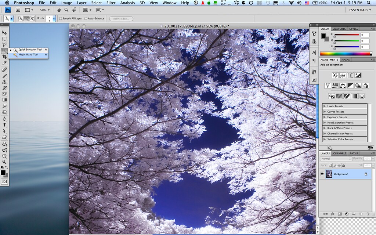Screen dimensions: 376x235
Task: Expand Curves Presets list
Action: pyautogui.click(x=325, y=112)
